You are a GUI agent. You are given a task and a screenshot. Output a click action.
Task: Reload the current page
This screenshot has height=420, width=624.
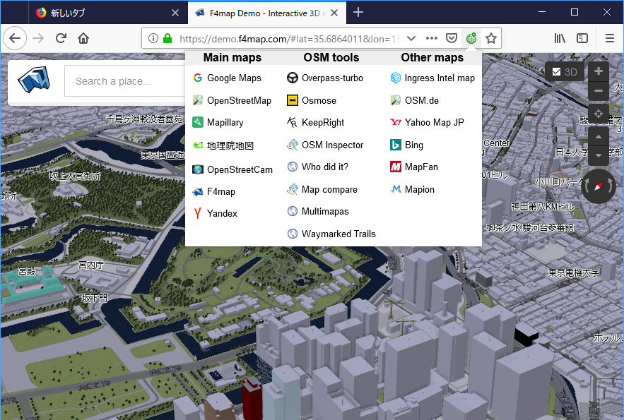(x=61, y=38)
